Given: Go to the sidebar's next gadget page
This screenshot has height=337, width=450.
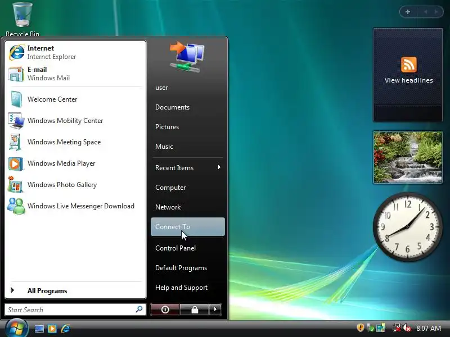Looking at the screenshot, I should (x=436, y=12).
